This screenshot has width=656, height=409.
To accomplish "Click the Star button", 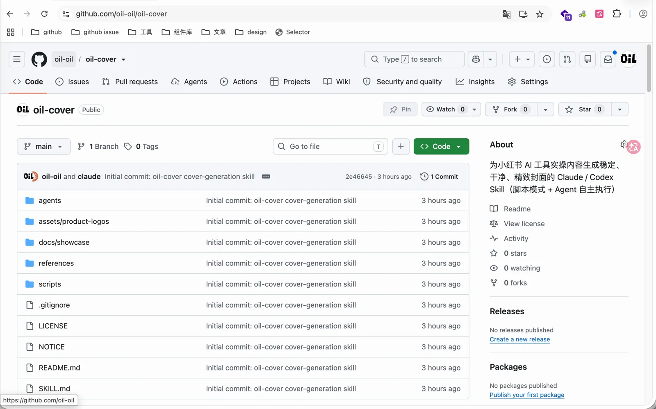I will point(585,109).
